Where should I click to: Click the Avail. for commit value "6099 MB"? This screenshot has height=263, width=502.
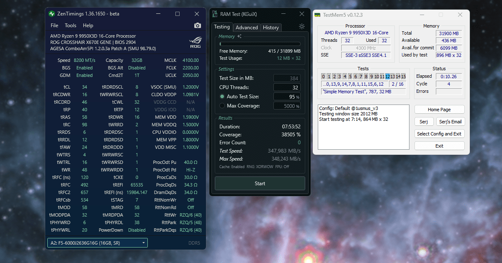(449, 48)
